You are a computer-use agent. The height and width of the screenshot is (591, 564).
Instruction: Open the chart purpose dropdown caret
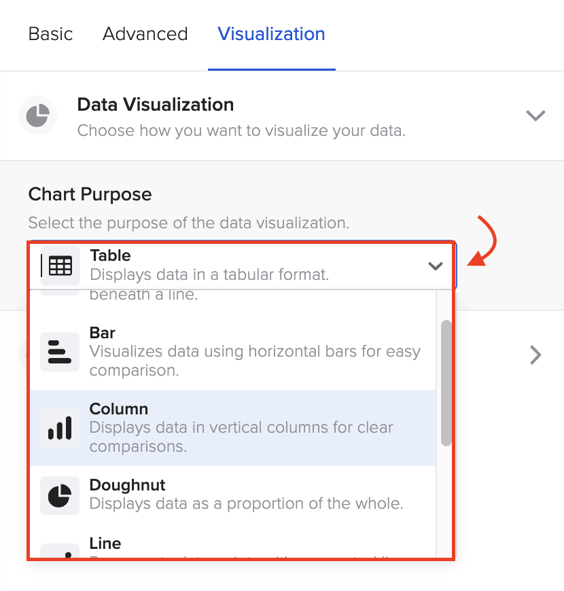pos(436,266)
